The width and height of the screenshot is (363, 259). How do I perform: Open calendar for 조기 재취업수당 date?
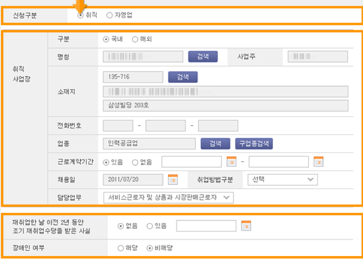(x=246, y=225)
